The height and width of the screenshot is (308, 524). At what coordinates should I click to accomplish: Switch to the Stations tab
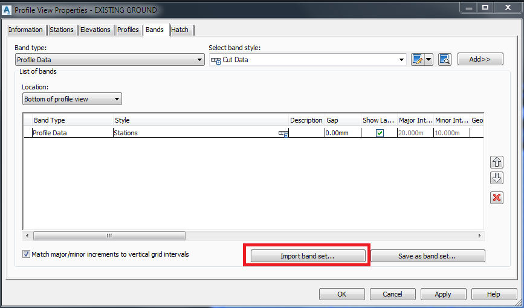(x=62, y=30)
